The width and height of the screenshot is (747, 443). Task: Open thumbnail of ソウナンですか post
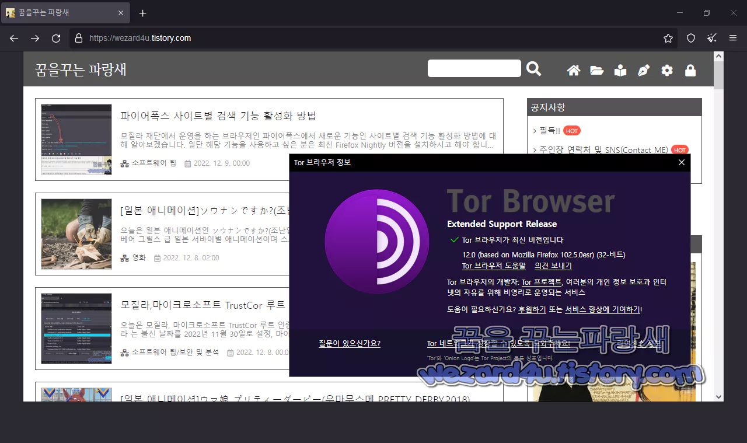(76, 234)
